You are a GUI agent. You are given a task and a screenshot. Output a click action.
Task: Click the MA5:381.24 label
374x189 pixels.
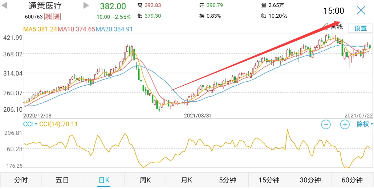[x=40, y=29]
